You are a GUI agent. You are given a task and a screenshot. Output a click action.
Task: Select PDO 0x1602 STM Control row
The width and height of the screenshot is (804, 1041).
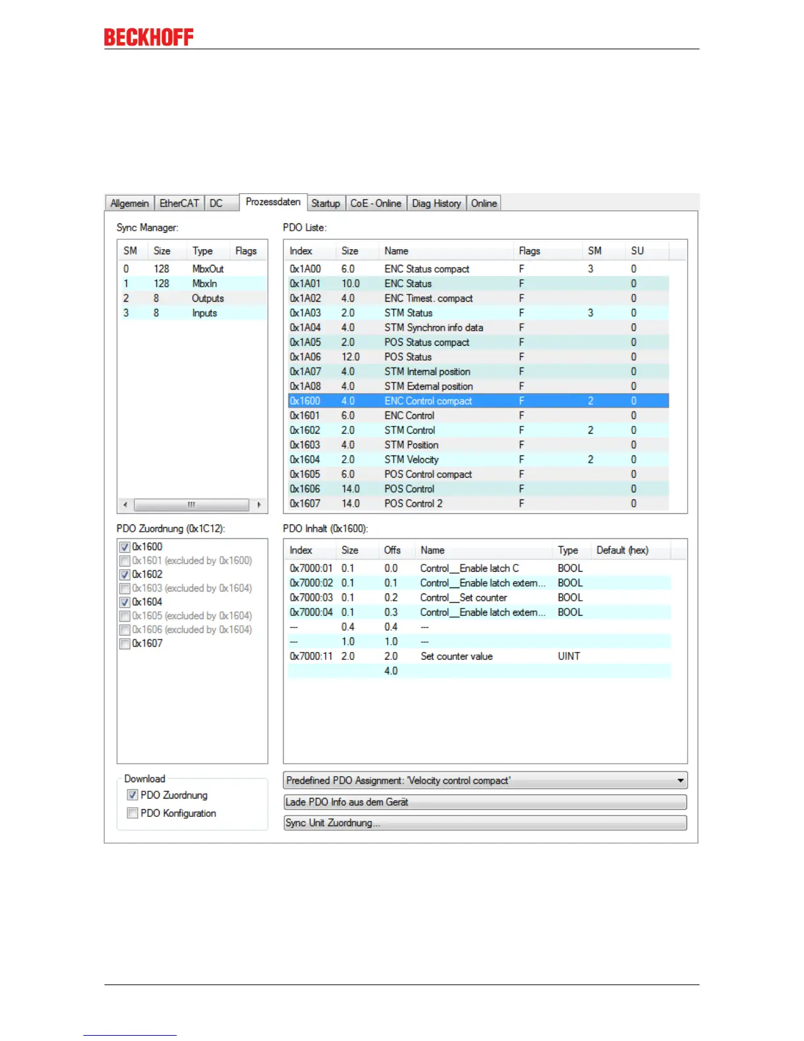pos(478,430)
